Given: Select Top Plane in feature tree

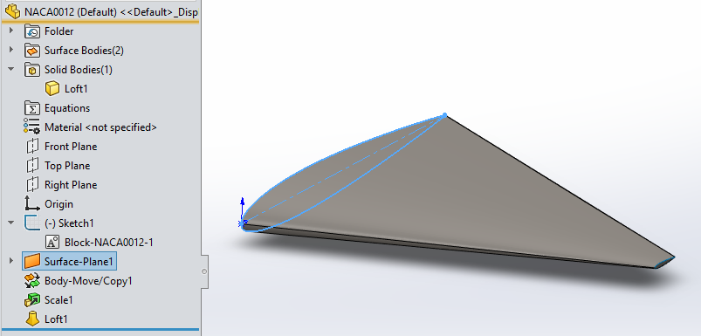Looking at the screenshot, I should (x=67, y=166).
